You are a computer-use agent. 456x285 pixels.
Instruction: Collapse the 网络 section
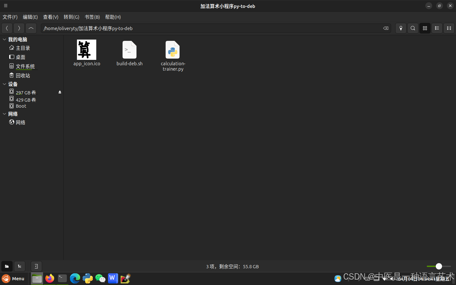[4, 114]
